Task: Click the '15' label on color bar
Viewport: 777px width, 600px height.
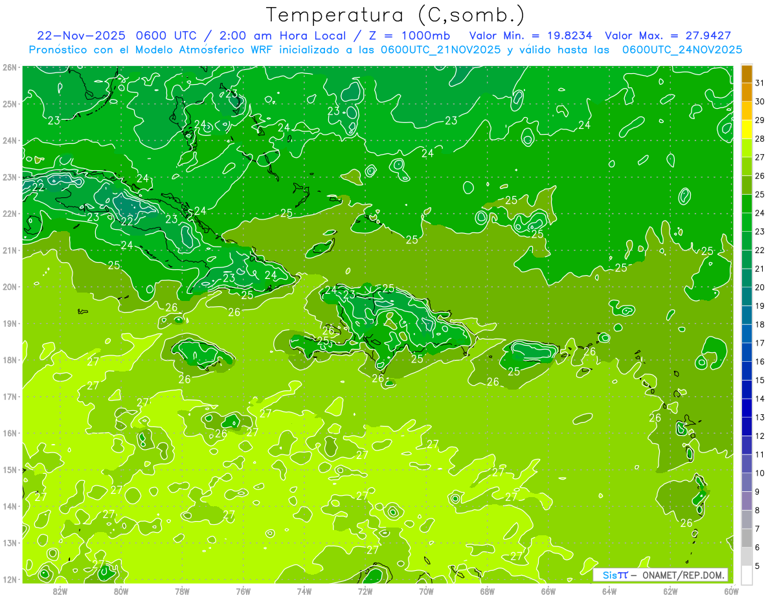Action: 760,380
